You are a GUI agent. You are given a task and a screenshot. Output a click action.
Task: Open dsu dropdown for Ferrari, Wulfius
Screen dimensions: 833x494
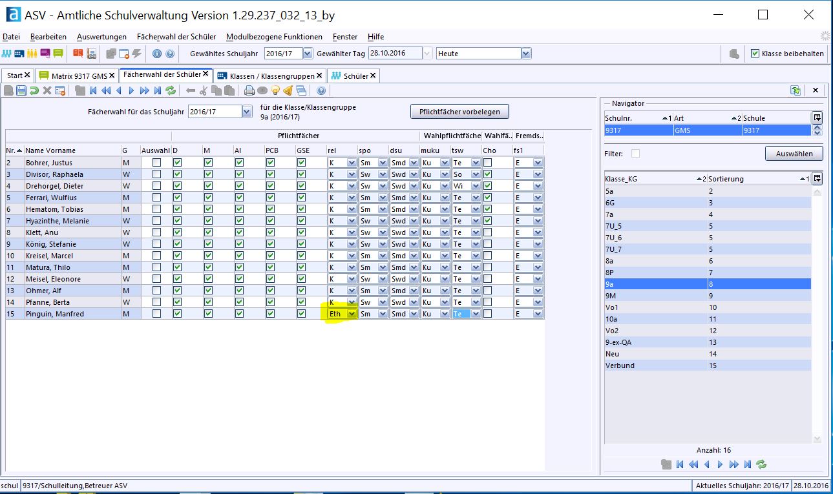[414, 198]
